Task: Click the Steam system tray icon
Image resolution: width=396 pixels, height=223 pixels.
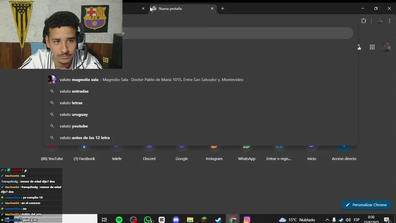Action: pos(341,220)
